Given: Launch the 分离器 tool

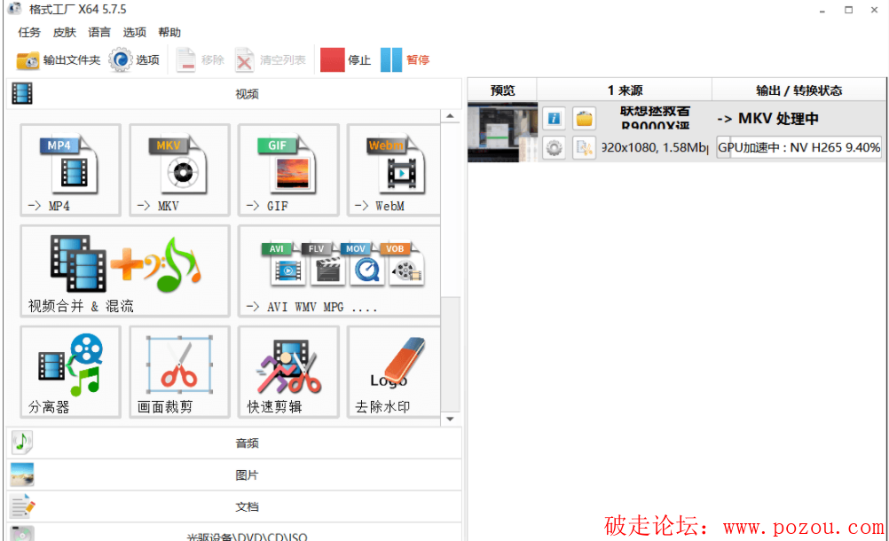Looking at the screenshot, I should (70, 372).
